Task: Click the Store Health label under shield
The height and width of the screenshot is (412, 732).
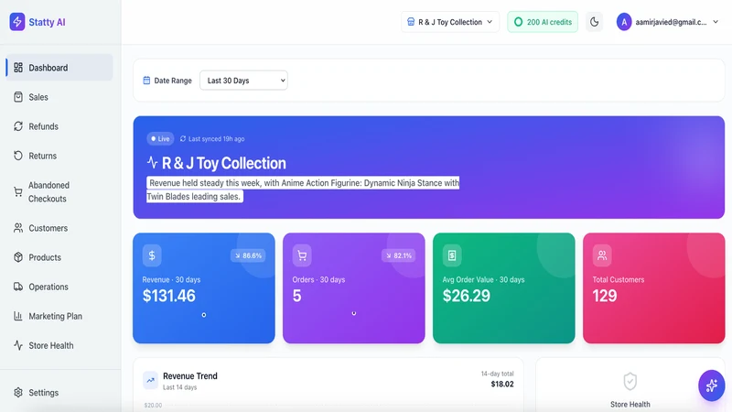Action: (x=630, y=405)
